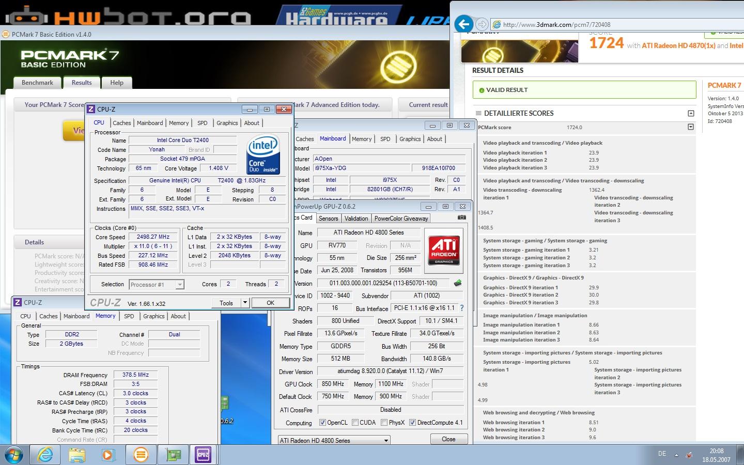Select Graphics tab in top CPU-Z window

(x=227, y=123)
